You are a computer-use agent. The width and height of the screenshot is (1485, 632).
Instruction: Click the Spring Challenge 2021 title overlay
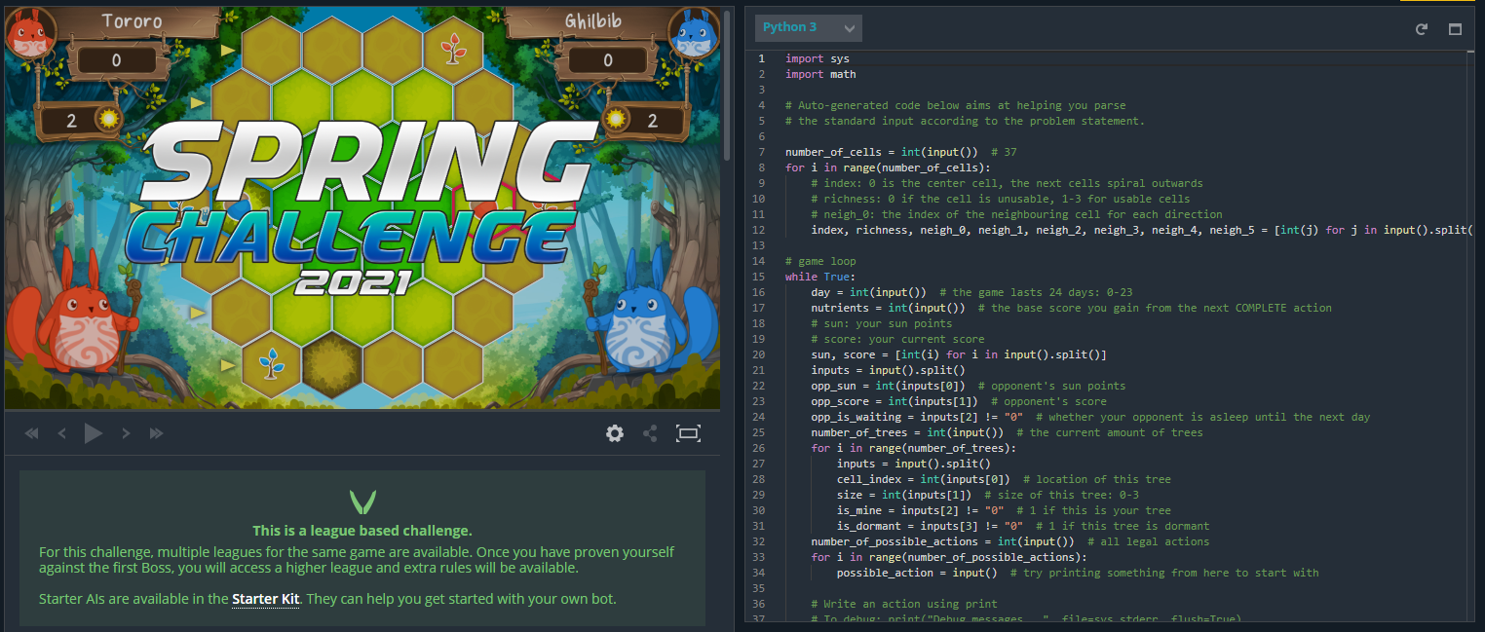[361, 209]
